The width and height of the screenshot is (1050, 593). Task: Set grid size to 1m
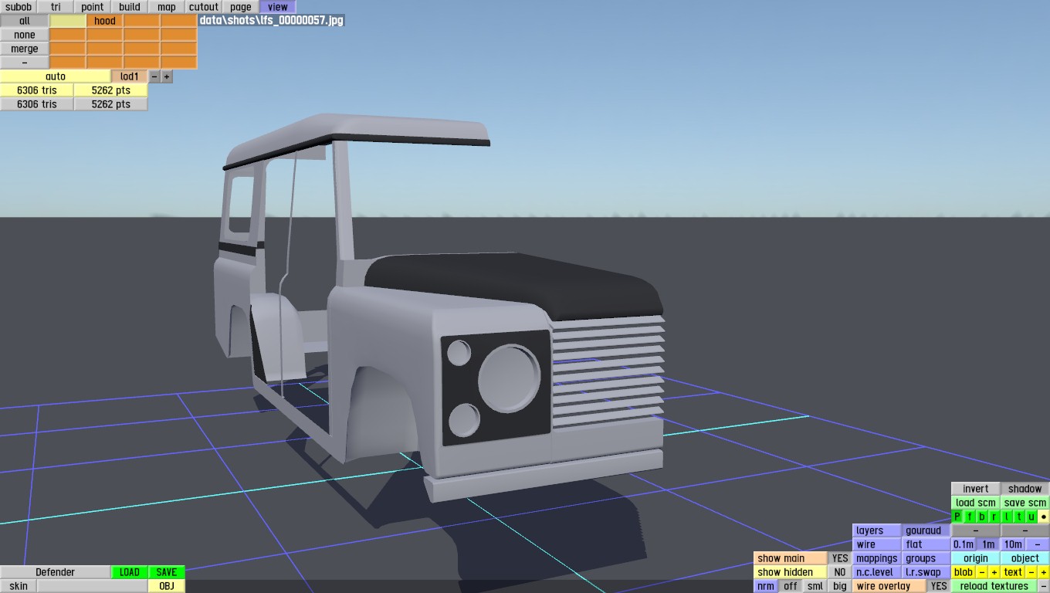point(988,544)
